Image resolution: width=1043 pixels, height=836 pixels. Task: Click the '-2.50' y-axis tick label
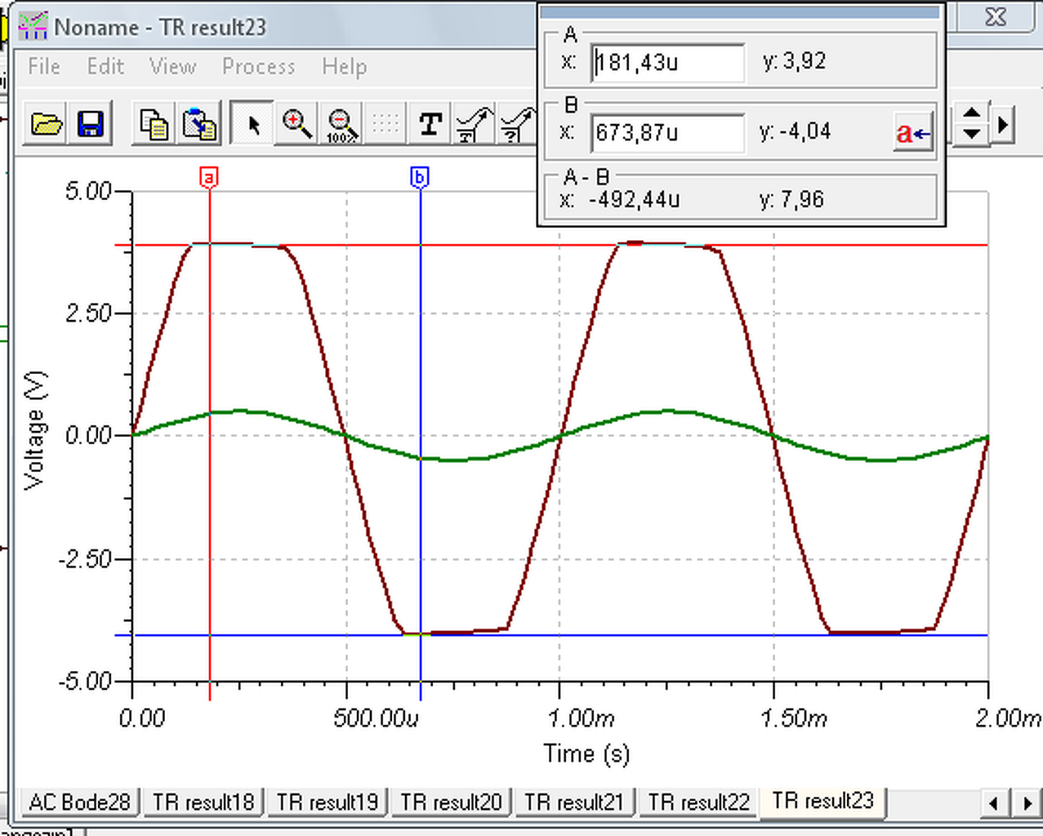pos(84,559)
